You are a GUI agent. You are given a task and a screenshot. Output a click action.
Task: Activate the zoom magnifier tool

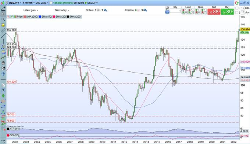click(3, 19)
